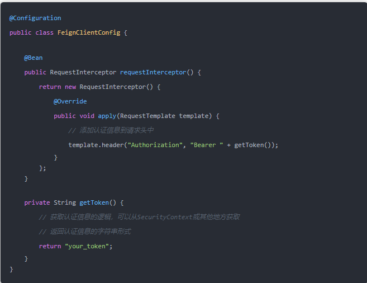Click the "your_token" string literal
The width and height of the screenshot is (367, 283).
tap(87, 246)
